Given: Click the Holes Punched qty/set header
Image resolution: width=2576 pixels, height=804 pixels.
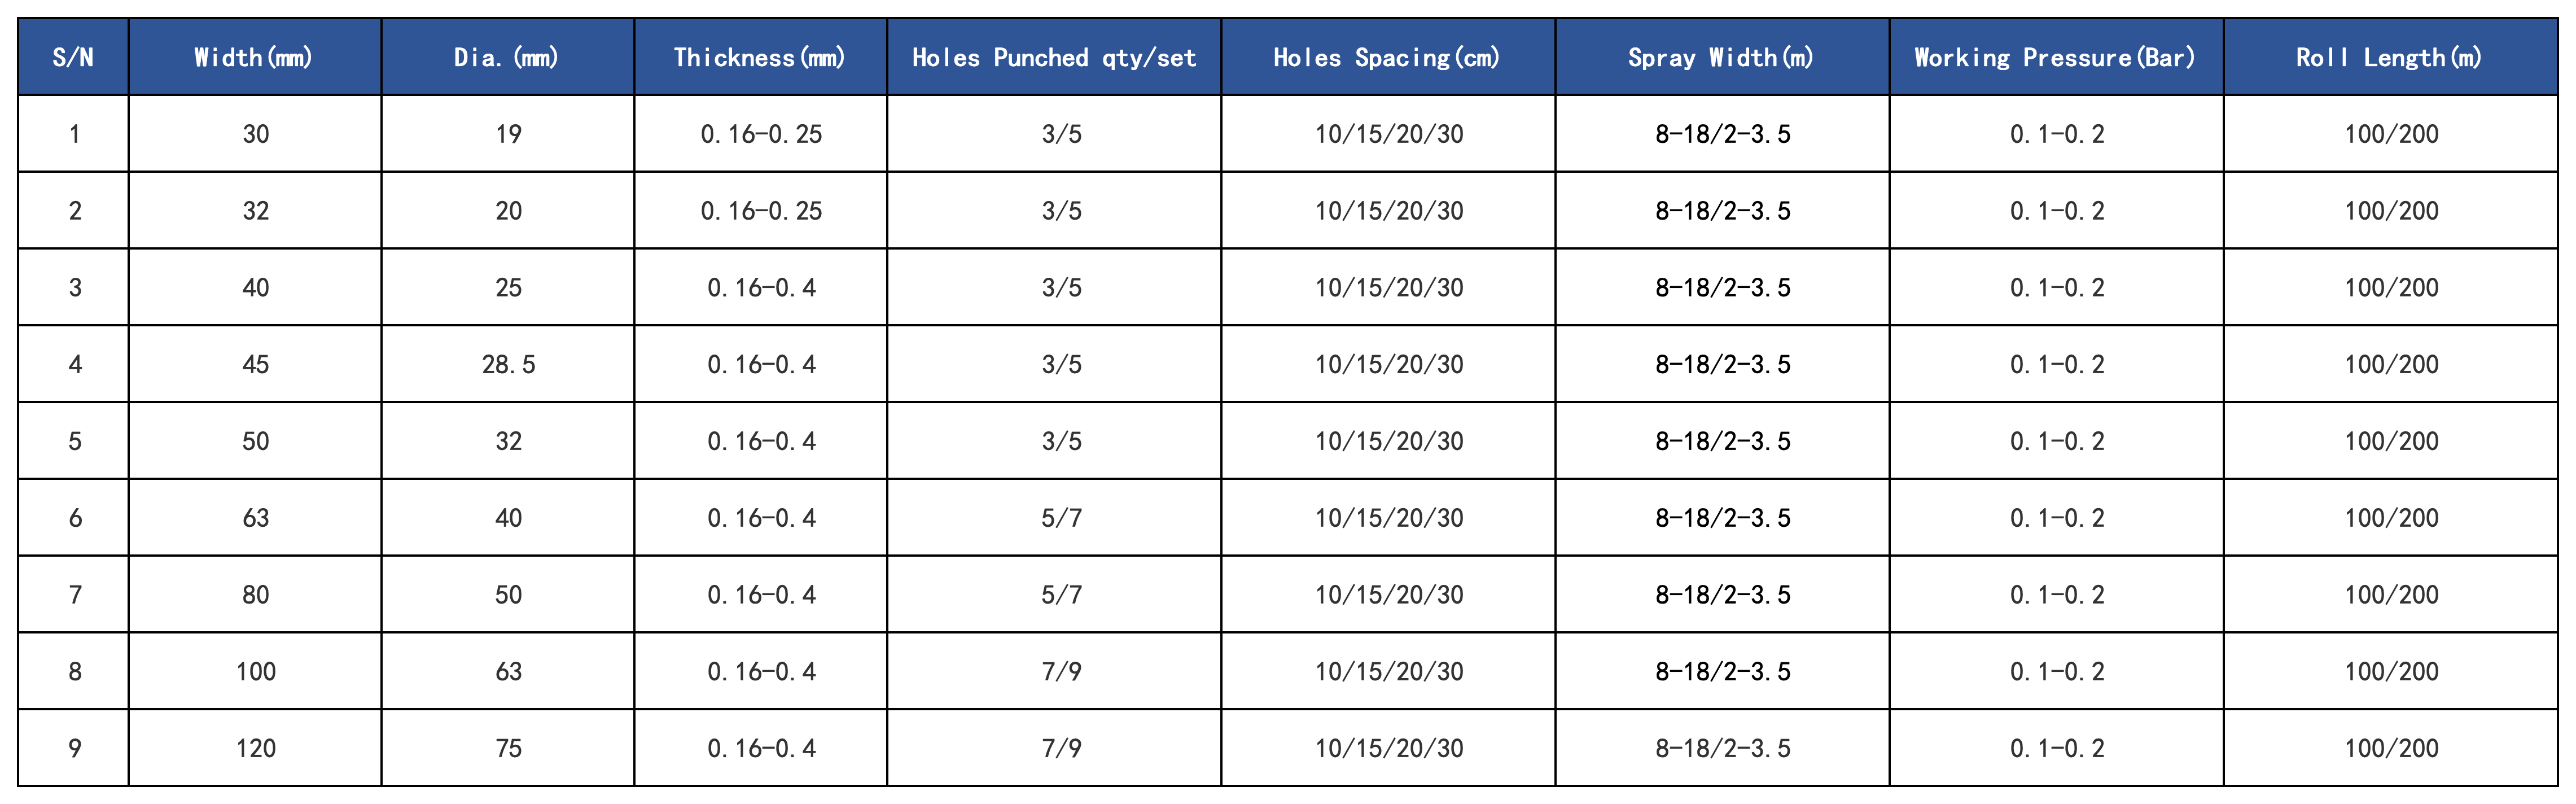Looking at the screenshot, I should 1054,57.
